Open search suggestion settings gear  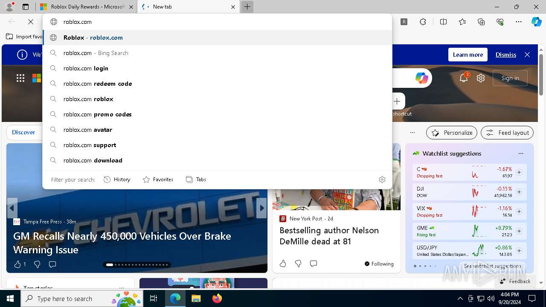[x=382, y=180]
